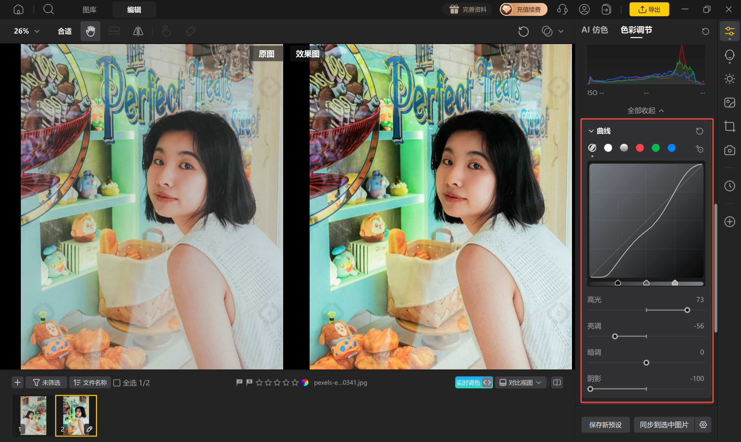Mark image with first flag icon
741x442 pixels.
click(x=239, y=382)
